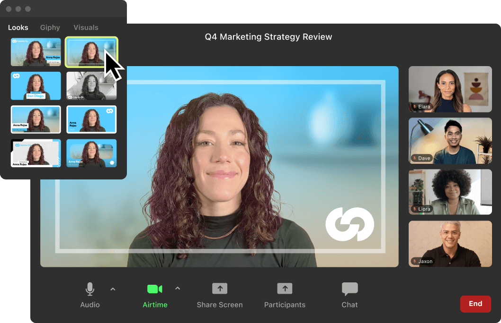This screenshot has height=323, width=501.
Task: Open the Participants panel icon
Action: click(x=285, y=289)
